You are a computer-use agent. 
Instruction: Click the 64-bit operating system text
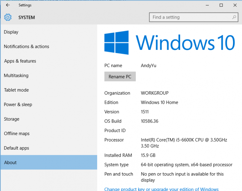(x=187, y=165)
